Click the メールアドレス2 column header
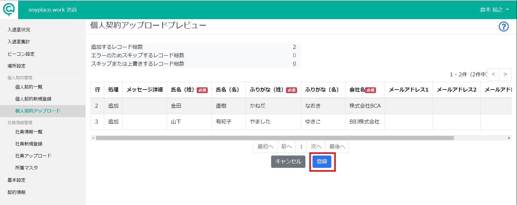The height and width of the screenshot is (205, 517). pyautogui.click(x=456, y=90)
